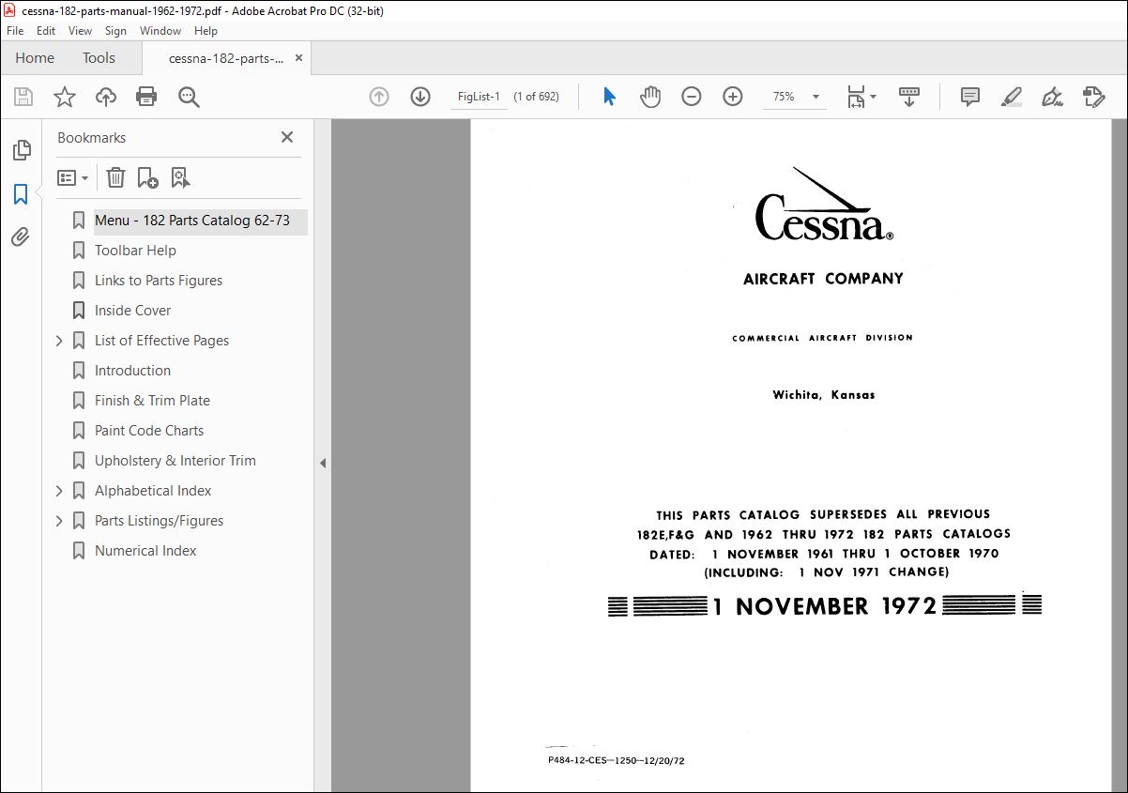1128x793 pixels.
Task: Open the Edit menu
Action: 46,31
